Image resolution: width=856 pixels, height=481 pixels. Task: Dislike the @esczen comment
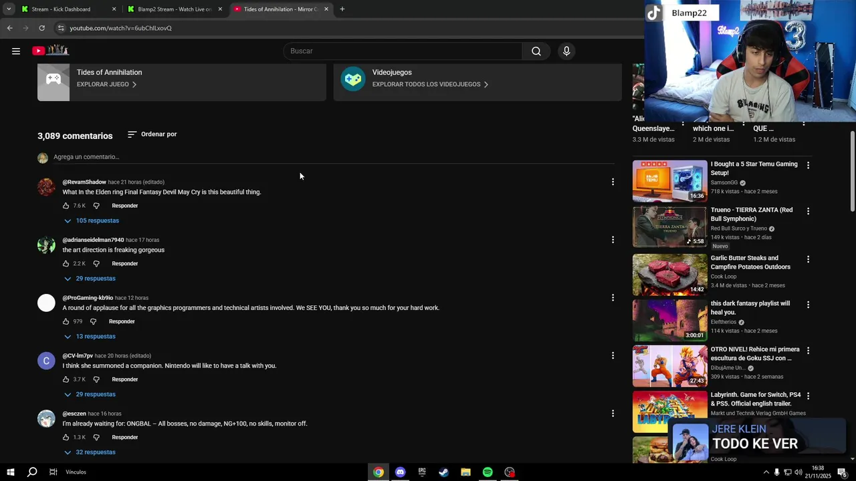click(96, 438)
